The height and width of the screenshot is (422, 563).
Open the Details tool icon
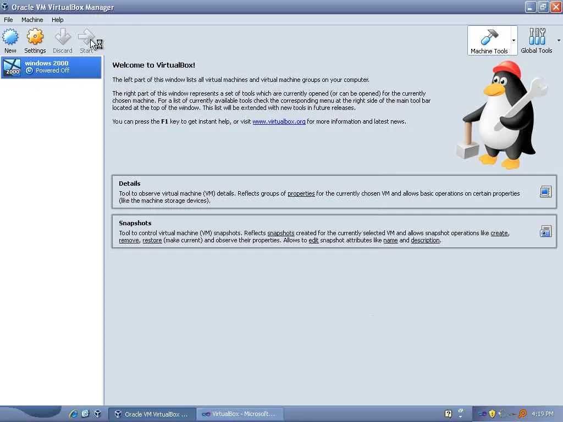point(545,192)
